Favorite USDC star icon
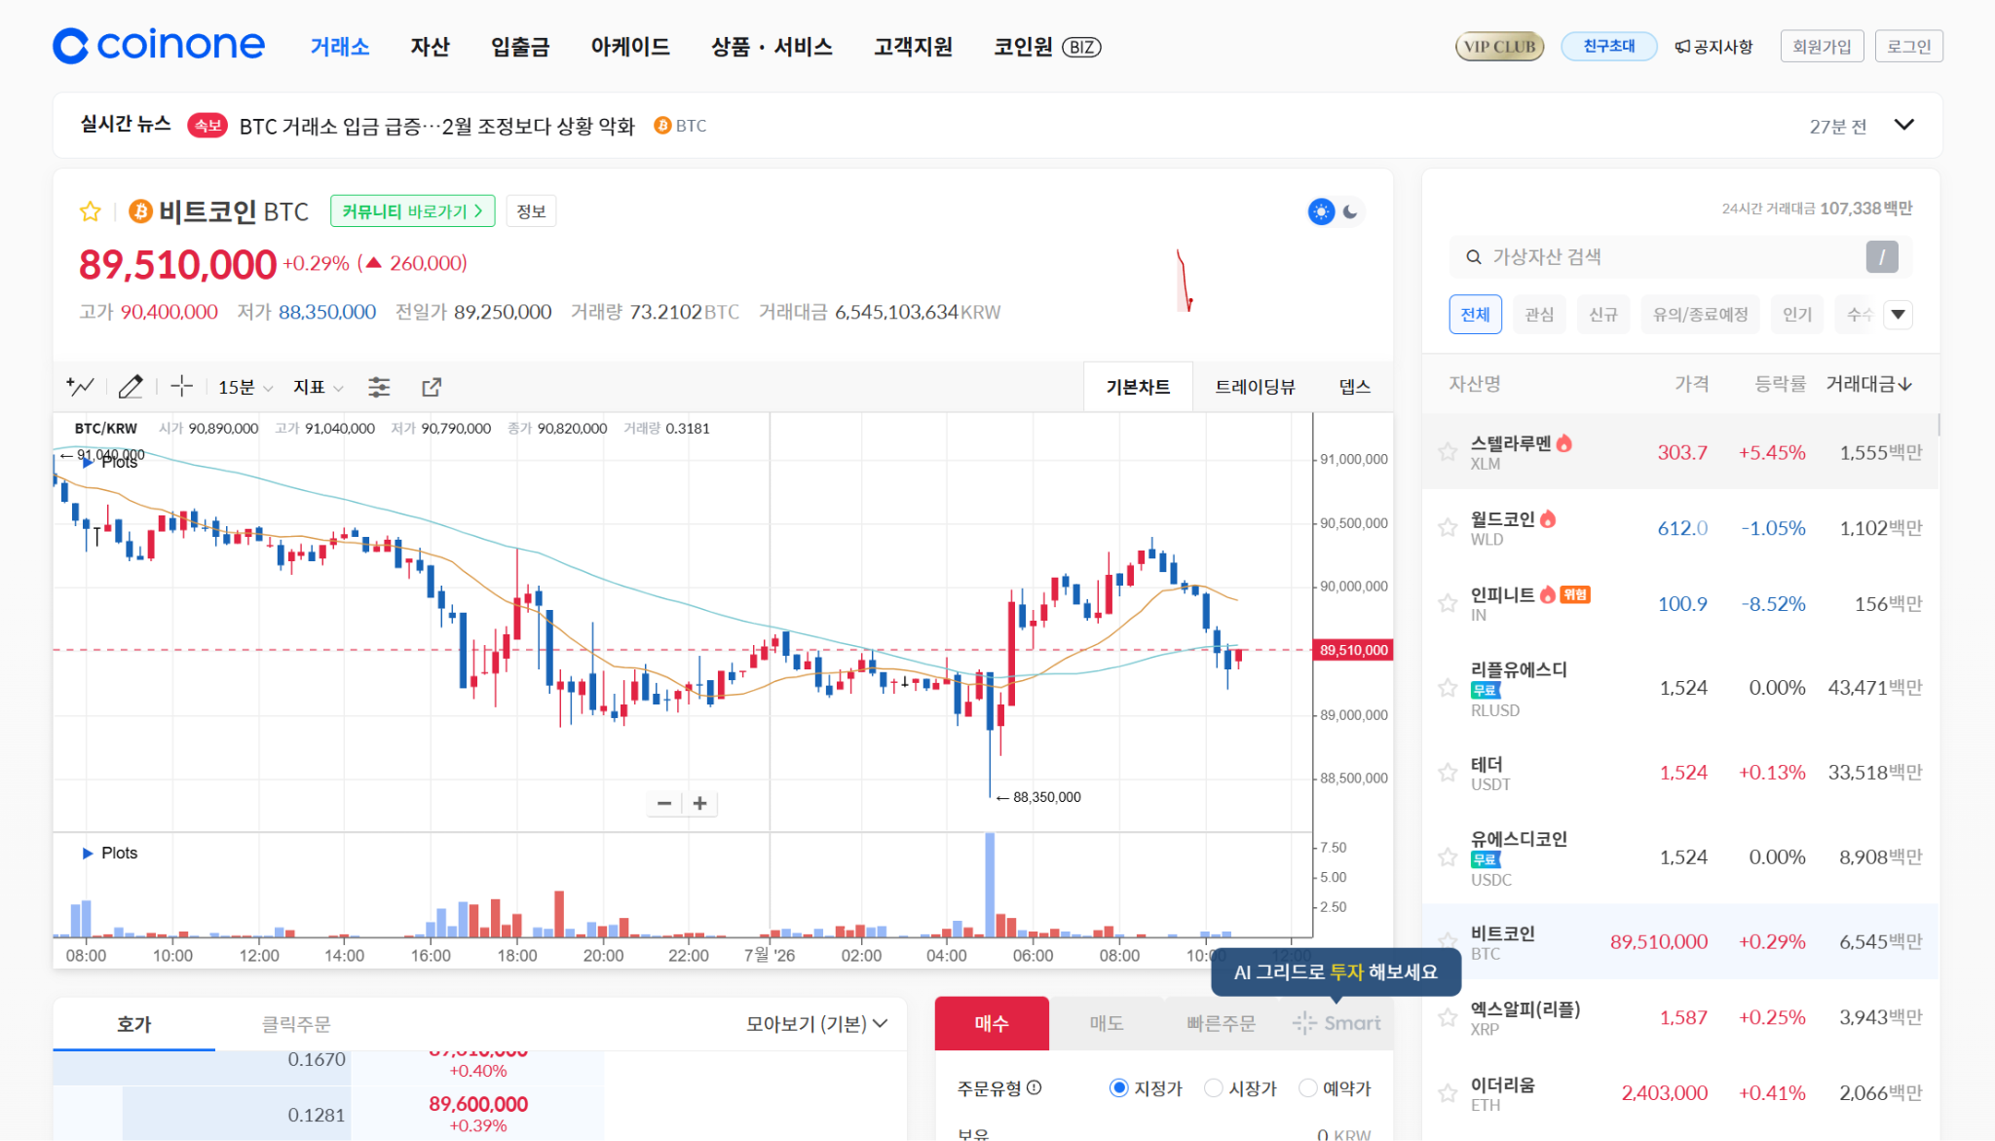The image size is (1995, 1141). (1448, 857)
